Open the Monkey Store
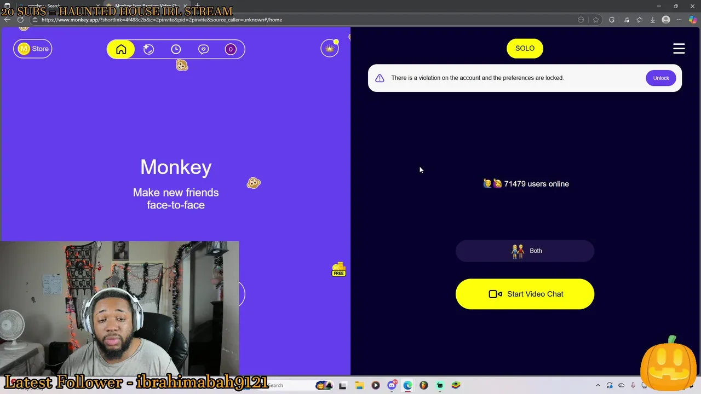This screenshot has width=701, height=394. coord(33,49)
